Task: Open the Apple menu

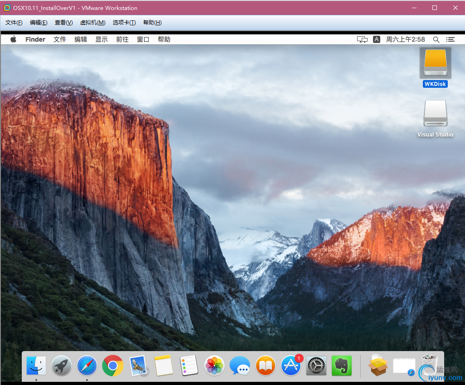Action: tap(13, 39)
